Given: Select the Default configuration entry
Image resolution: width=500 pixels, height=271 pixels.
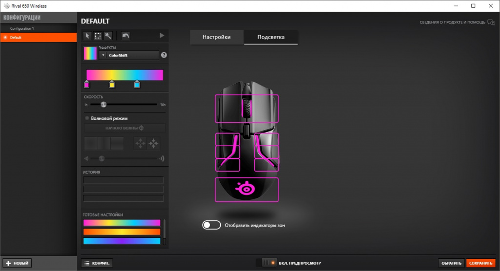Looking at the screenshot, I should (x=38, y=37).
